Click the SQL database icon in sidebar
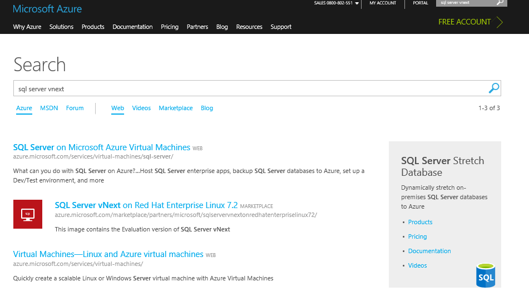This screenshot has width=529, height=306. pyautogui.click(x=485, y=275)
